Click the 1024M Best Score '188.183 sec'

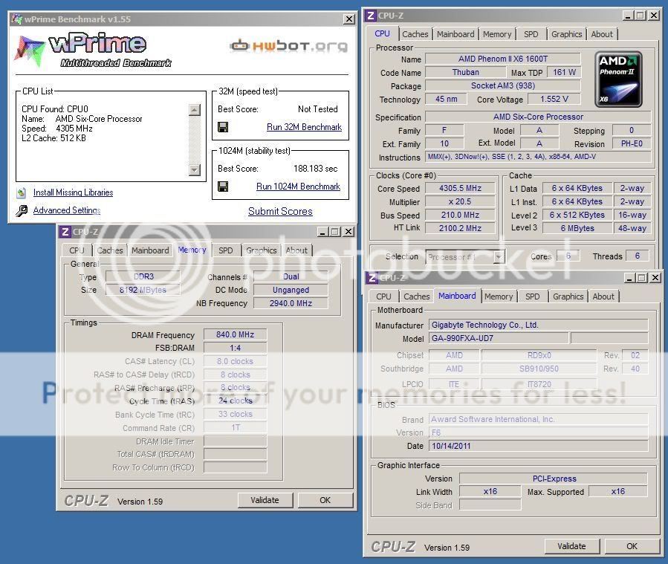tap(315, 169)
